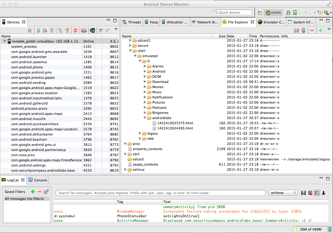Image resolution: width=333 pixels, height=233 pixels.
Task: Toggle display of saved filters view
Action: [317, 193]
